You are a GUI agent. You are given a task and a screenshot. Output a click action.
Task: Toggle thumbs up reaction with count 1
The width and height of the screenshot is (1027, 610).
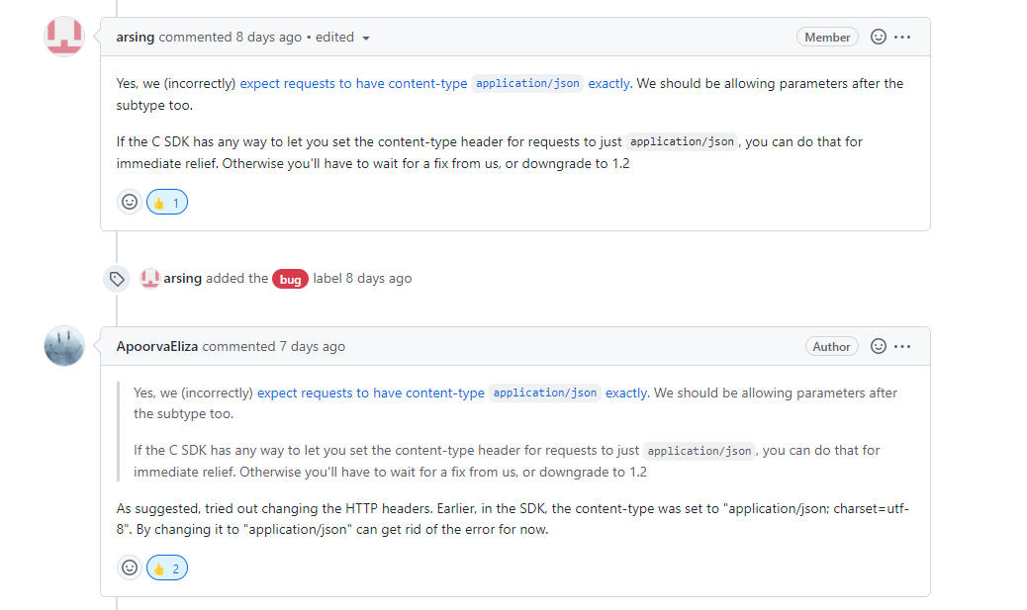167,203
